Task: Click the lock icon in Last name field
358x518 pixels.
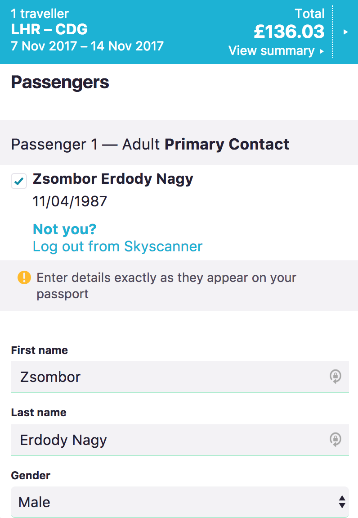Action: 335,439
